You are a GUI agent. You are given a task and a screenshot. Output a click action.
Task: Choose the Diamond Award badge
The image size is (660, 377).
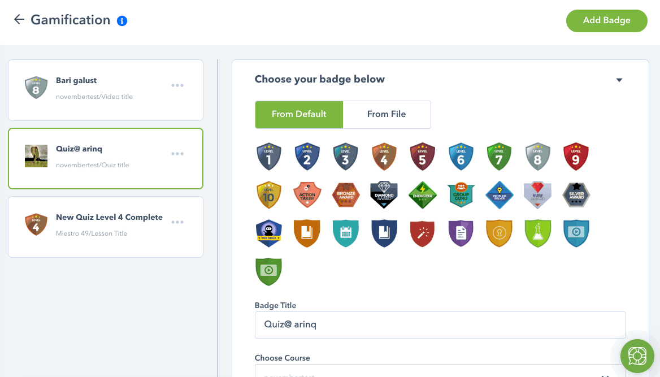384,194
